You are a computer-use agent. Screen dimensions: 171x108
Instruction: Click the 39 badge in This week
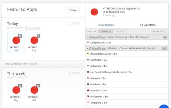pos(20,86)
